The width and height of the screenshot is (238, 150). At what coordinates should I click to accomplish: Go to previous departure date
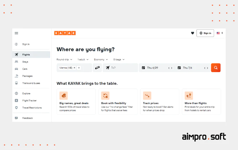pos(169,68)
